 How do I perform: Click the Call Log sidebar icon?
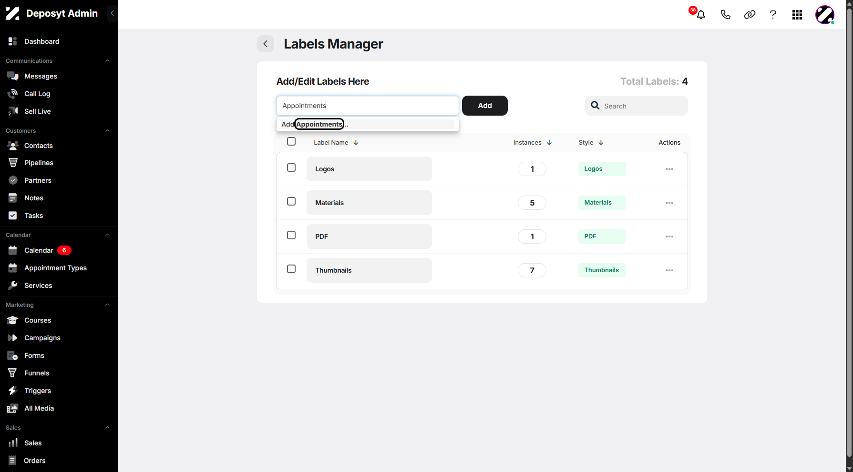click(13, 94)
